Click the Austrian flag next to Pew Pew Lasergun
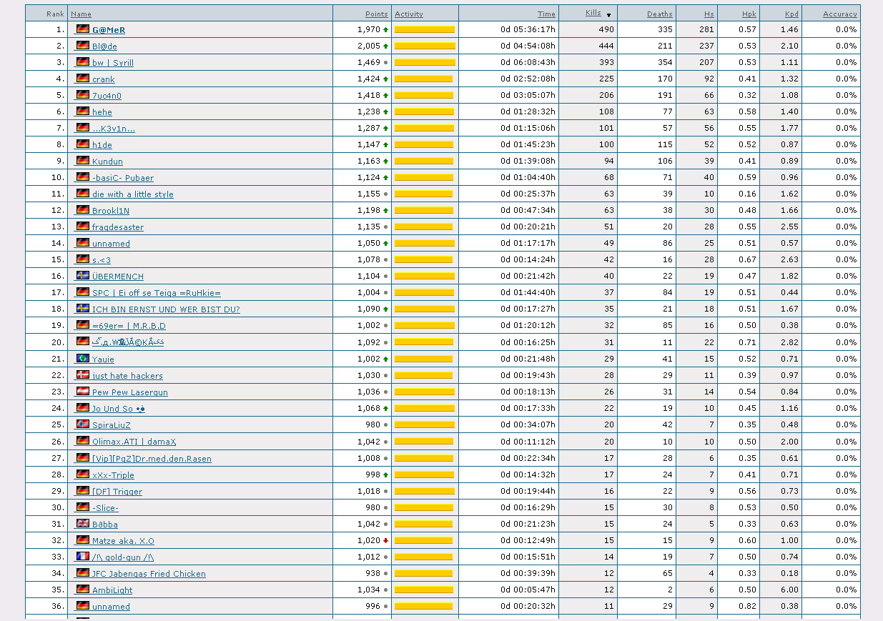The image size is (883, 621). coord(83,392)
